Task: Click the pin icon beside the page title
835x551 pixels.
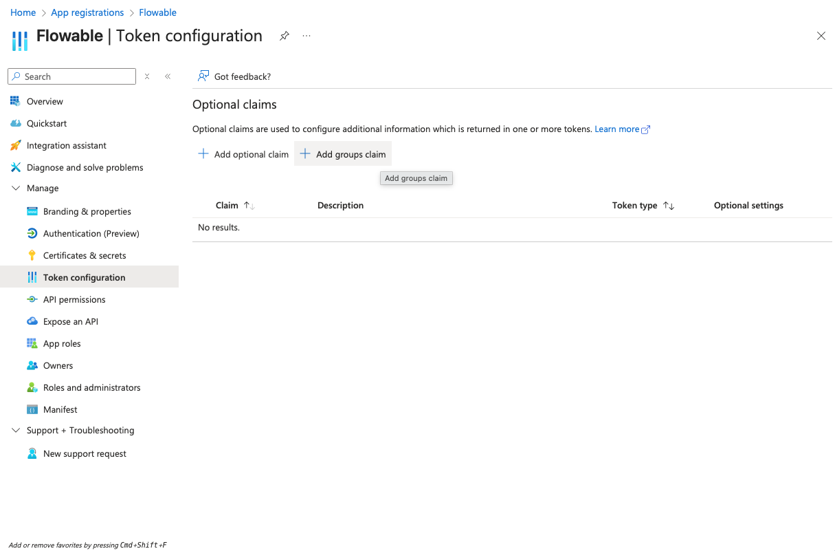Action: [284, 36]
